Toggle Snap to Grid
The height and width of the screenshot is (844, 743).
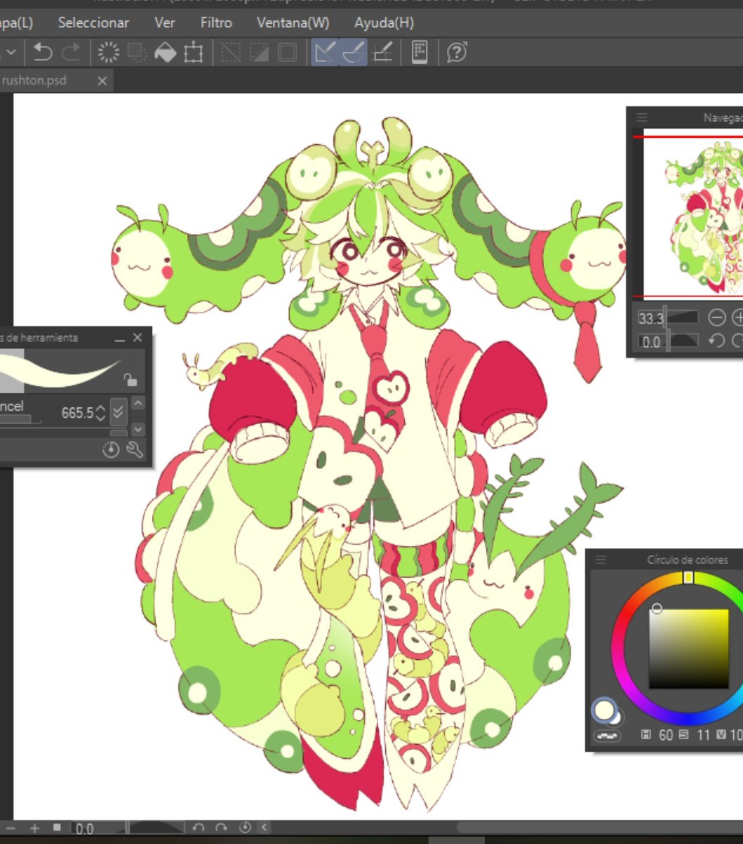click(x=382, y=53)
